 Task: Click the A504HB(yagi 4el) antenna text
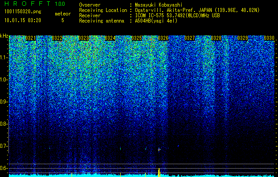(x=156, y=21)
